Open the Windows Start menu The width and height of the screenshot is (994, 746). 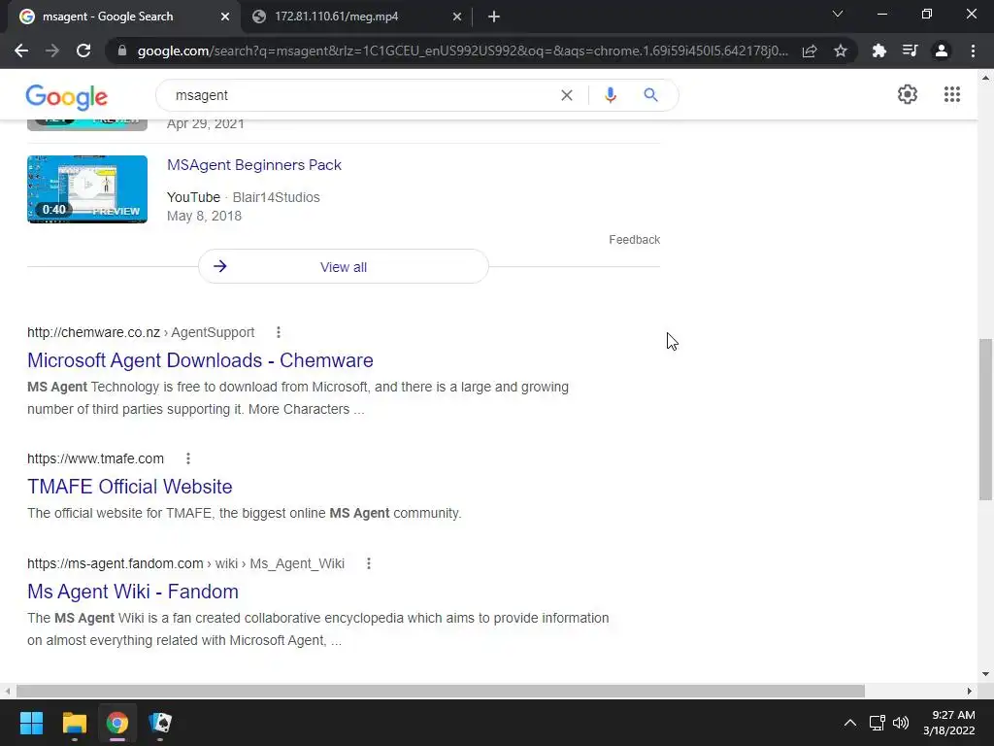pos(31,723)
